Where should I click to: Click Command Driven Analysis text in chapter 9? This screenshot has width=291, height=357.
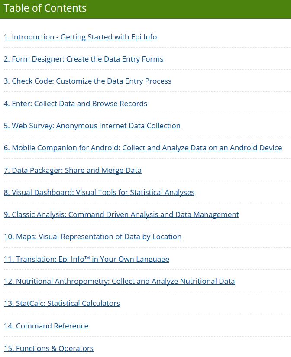point(111,214)
